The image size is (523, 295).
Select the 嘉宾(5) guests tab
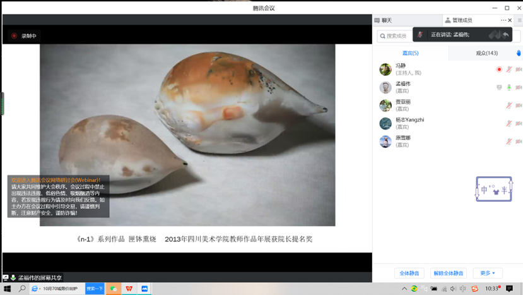pos(411,53)
